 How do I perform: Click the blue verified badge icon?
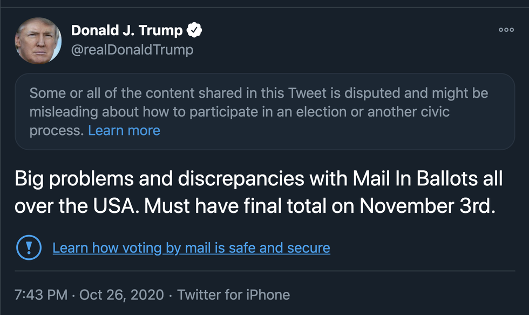click(194, 31)
